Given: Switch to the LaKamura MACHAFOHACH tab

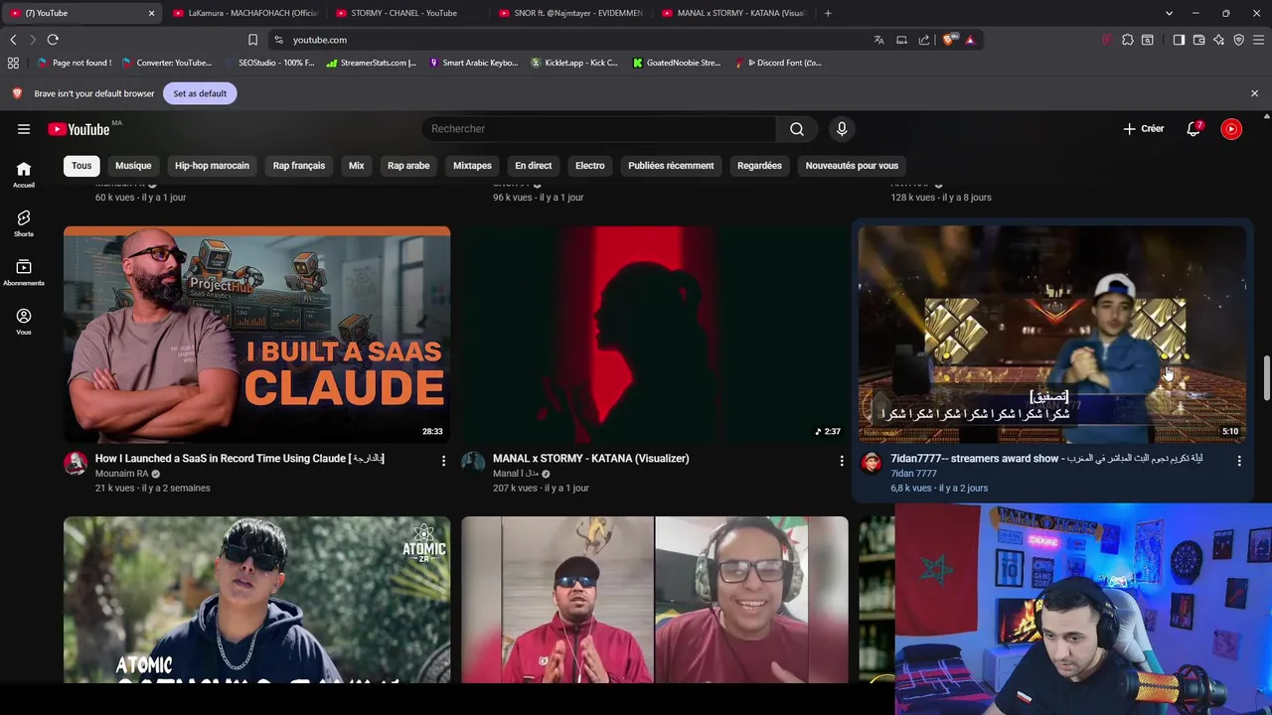Looking at the screenshot, I should [x=244, y=13].
